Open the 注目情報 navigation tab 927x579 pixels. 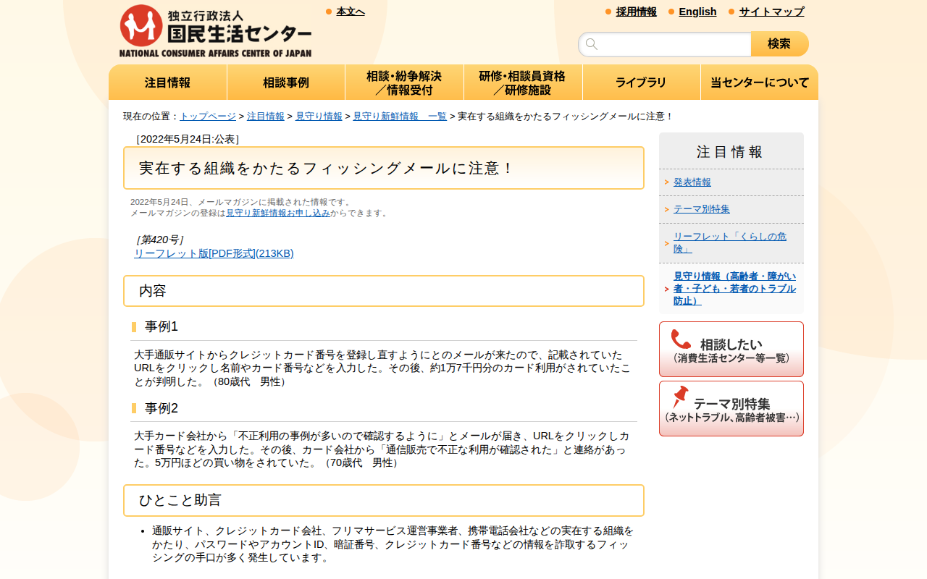click(167, 82)
